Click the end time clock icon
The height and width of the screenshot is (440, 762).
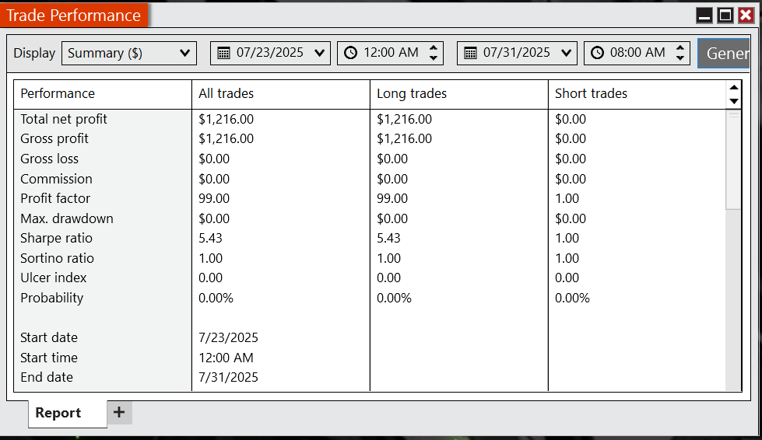click(x=597, y=53)
